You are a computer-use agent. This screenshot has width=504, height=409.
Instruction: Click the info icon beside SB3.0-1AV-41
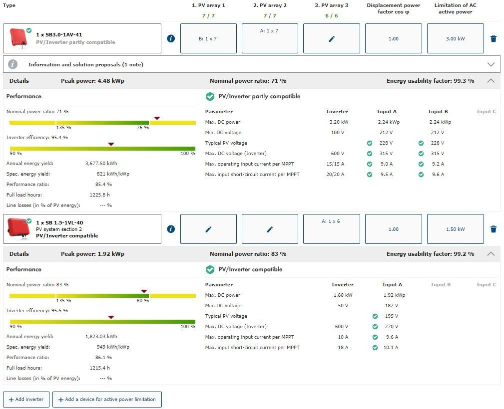click(171, 38)
